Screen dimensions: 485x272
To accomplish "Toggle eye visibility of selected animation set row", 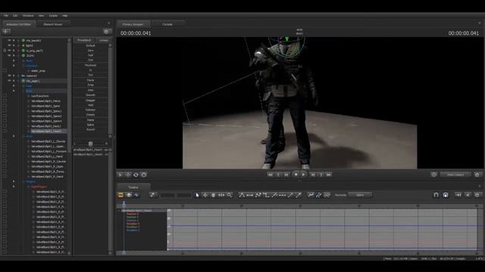I will 9,81.
